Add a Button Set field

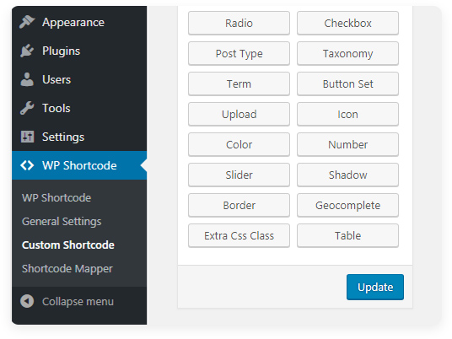(347, 83)
